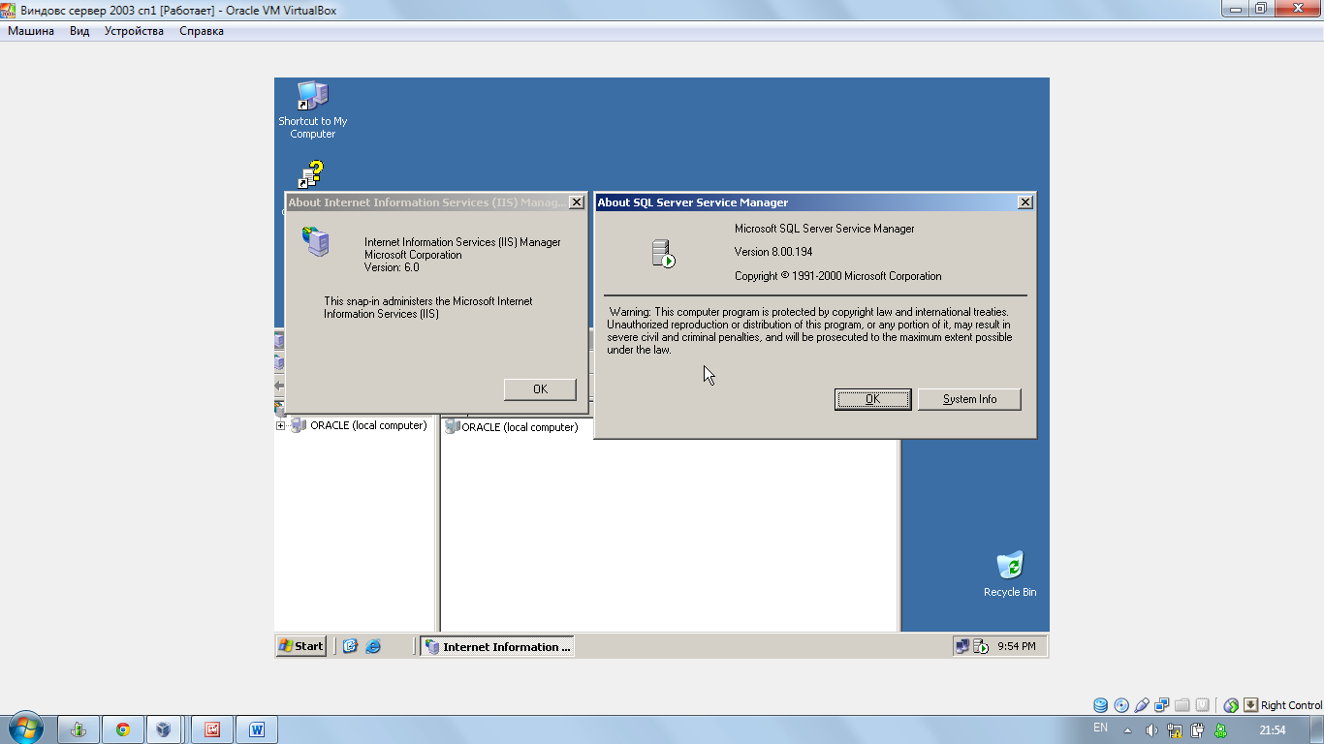Open PowerPoint from the host taskbar
Image resolution: width=1324 pixels, height=744 pixels.
[212, 729]
